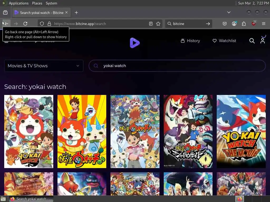Viewport: 270px width, 202px height.
Task: Open the Applications menu
Action: [19, 3]
